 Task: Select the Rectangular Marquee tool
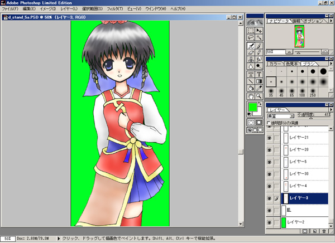[251, 31]
